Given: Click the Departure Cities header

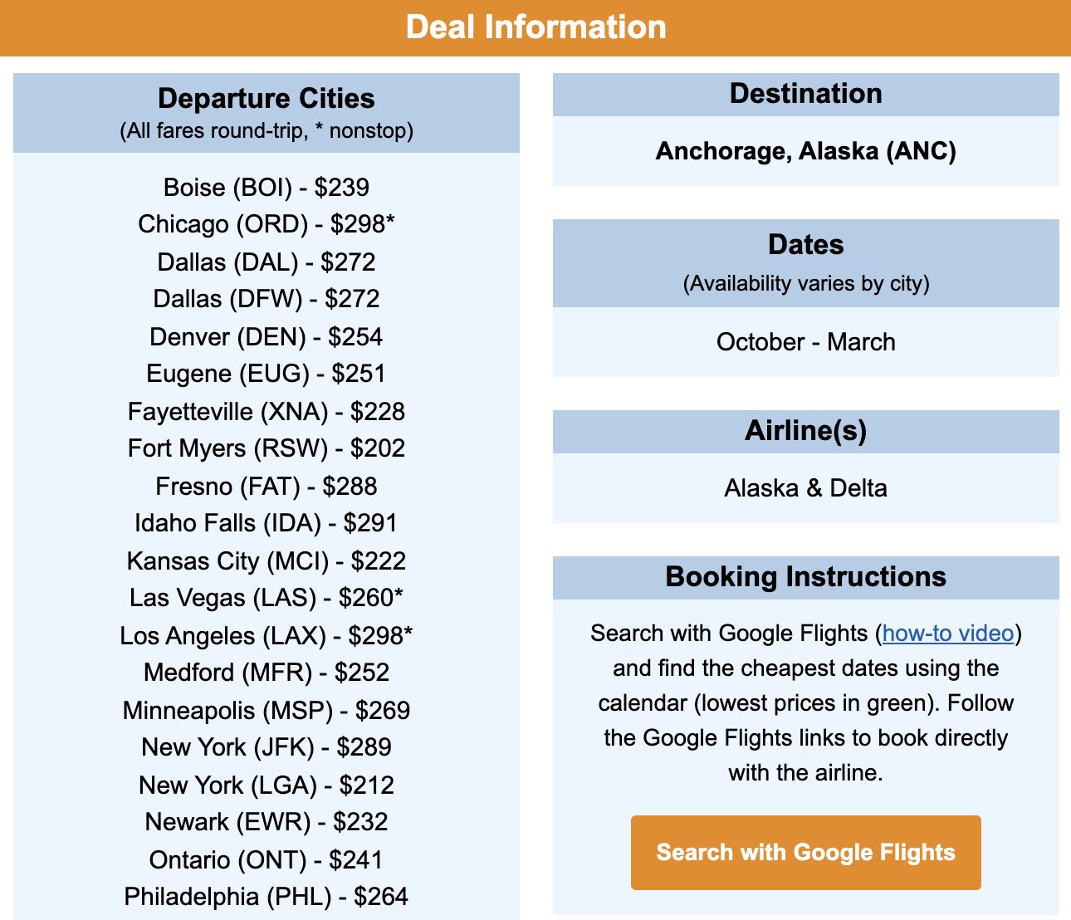Looking at the screenshot, I should 266,98.
